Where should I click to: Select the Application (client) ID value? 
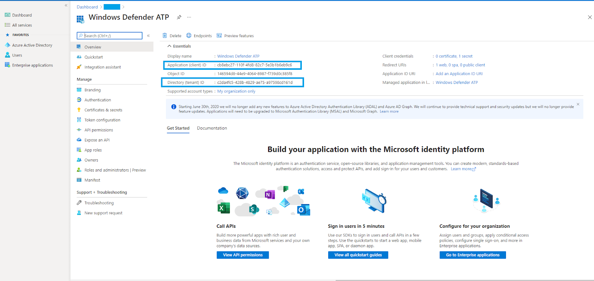click(255, 65)
